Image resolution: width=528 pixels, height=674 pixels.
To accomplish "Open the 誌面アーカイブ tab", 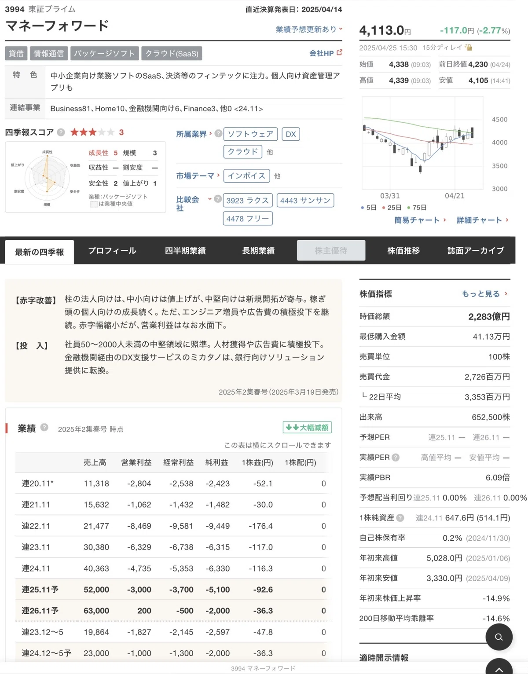I will pos(476,251).
